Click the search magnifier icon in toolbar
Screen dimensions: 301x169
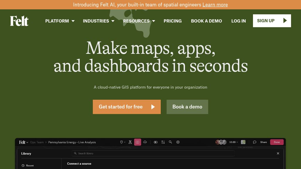[x=170, y=142]
